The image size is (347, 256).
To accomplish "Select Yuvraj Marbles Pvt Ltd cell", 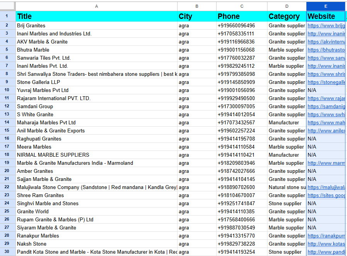I will click(x=96, y=90).
